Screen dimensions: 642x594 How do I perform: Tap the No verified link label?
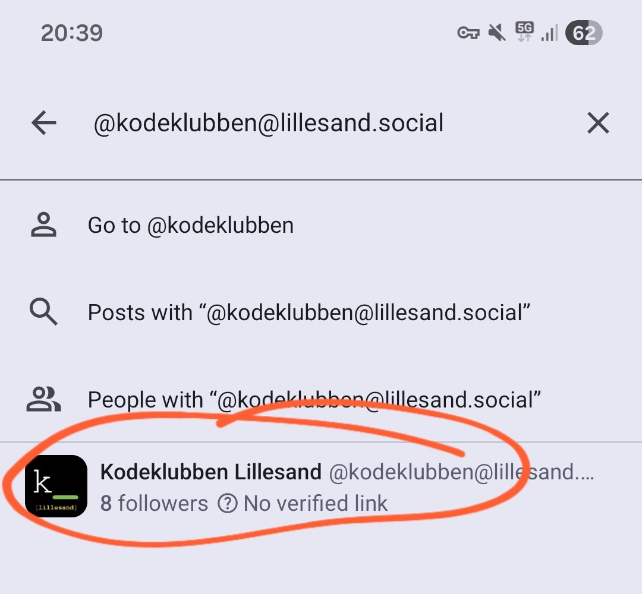click(315, 503)
